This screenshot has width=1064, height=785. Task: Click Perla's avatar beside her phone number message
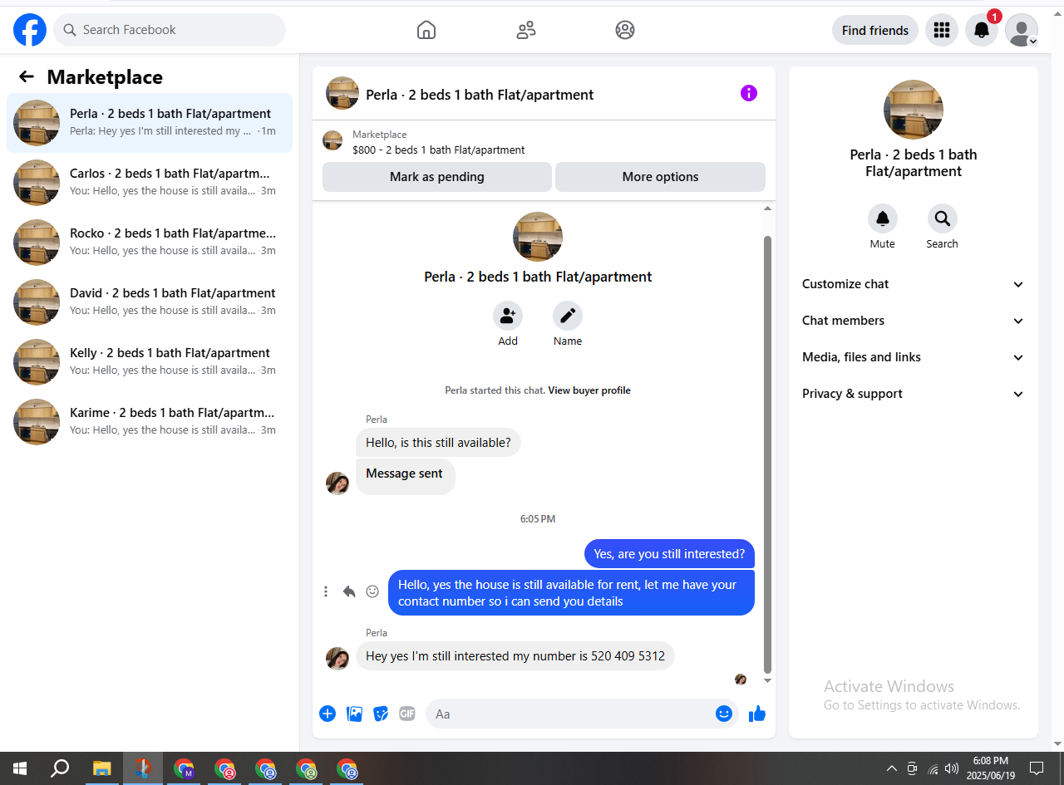(x=337, y=659)
